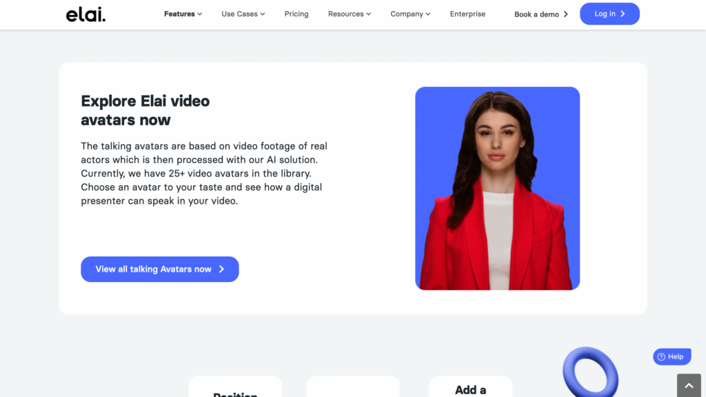Click the scroll-to-top arrow button
Image resolution: width=706 pixels, height=397 pixels.
[x=689, y=385]
